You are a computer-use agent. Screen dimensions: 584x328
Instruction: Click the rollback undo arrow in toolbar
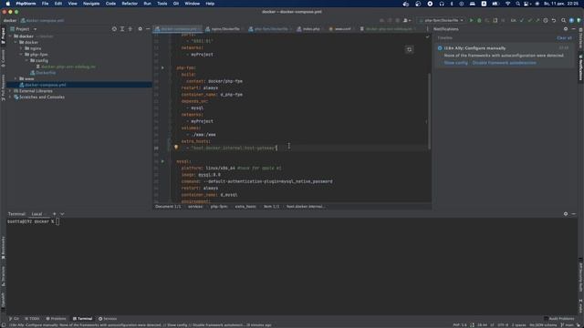(x=554, y=20)
